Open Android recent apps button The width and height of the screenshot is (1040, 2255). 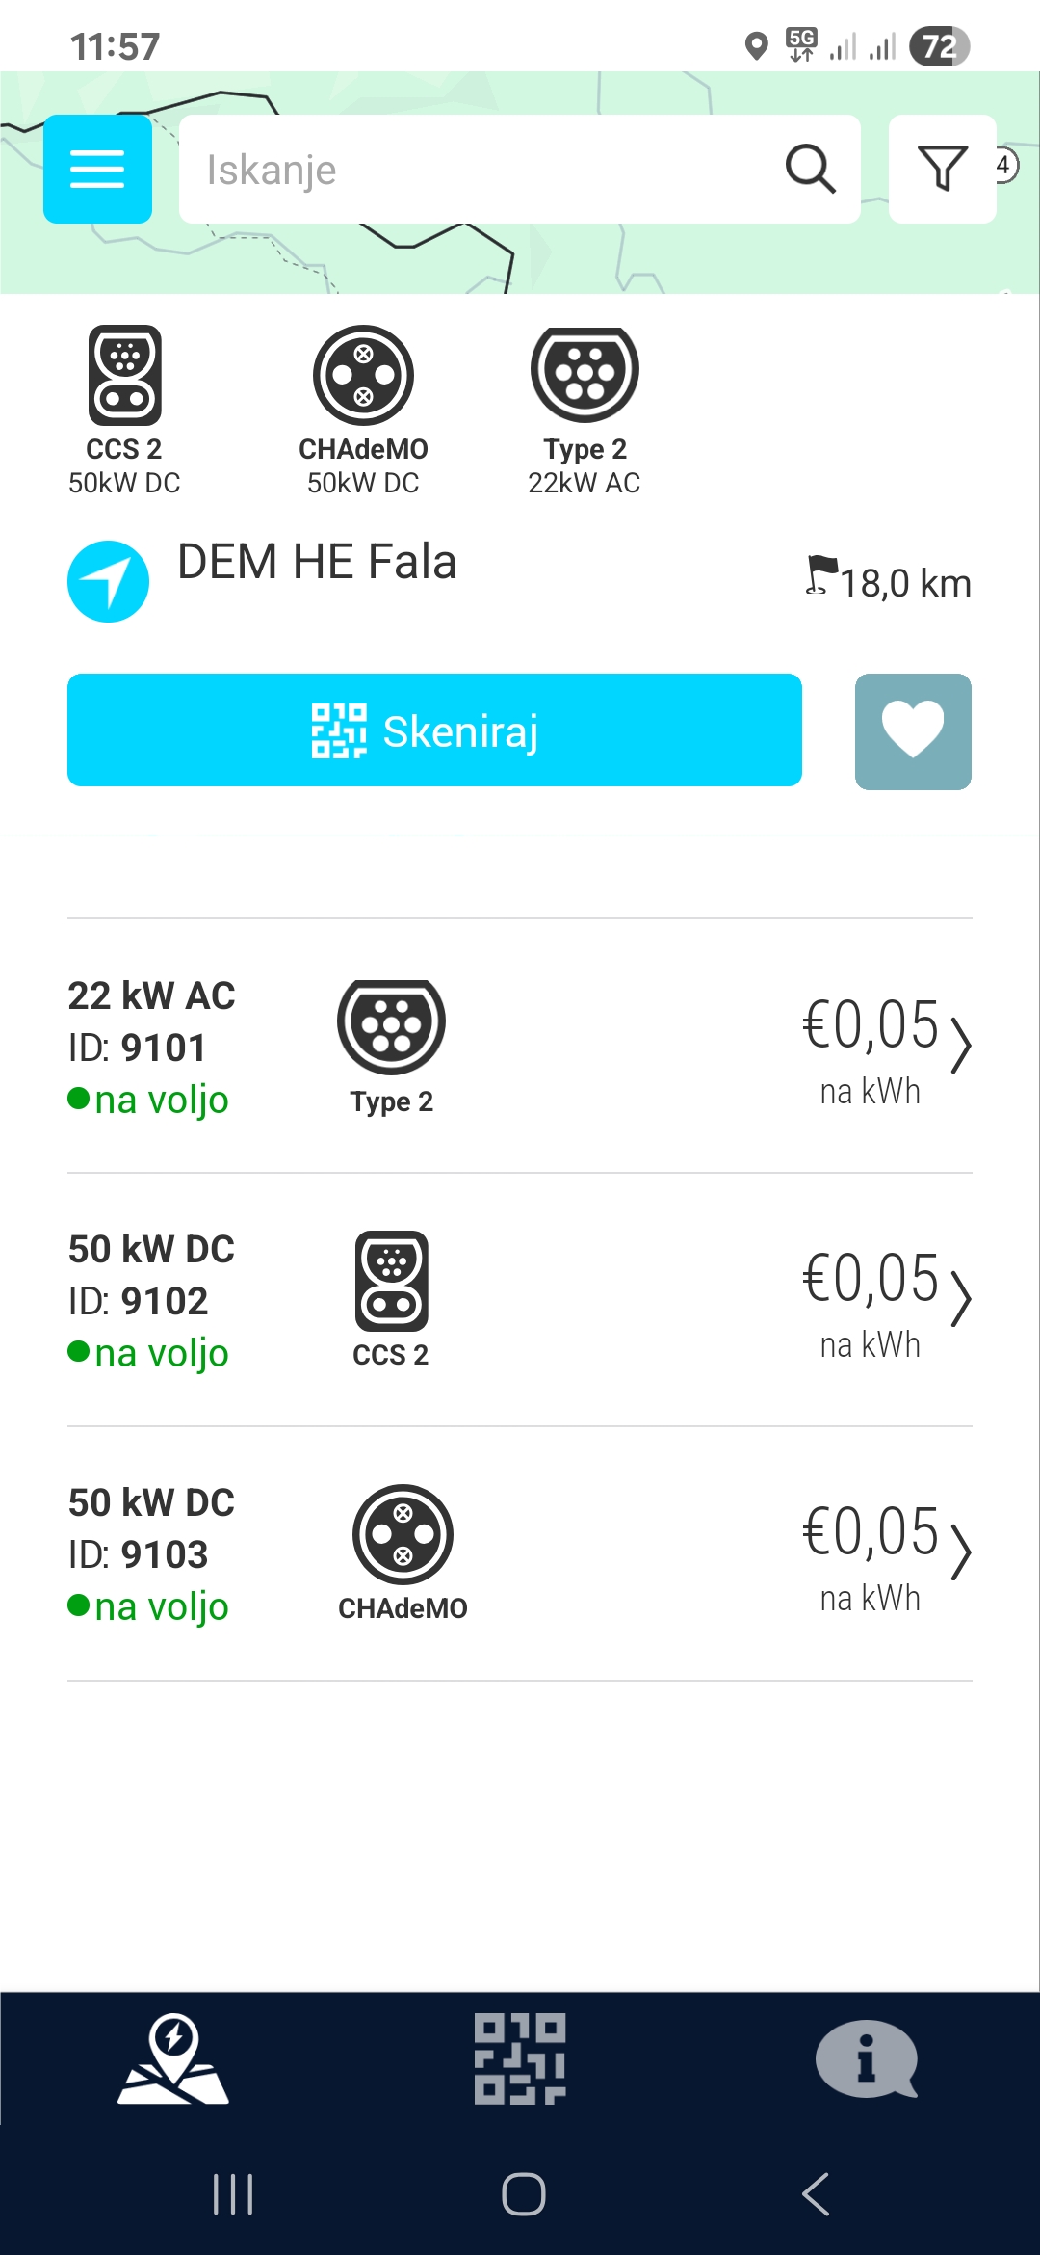coord(233,2194)
